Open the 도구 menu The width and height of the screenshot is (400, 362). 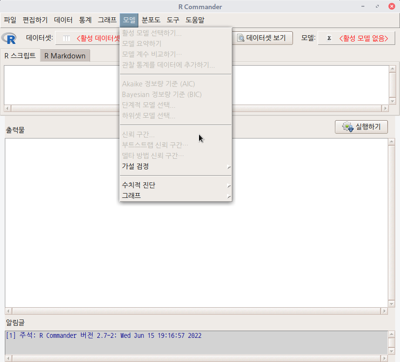(x=173, y=20)
